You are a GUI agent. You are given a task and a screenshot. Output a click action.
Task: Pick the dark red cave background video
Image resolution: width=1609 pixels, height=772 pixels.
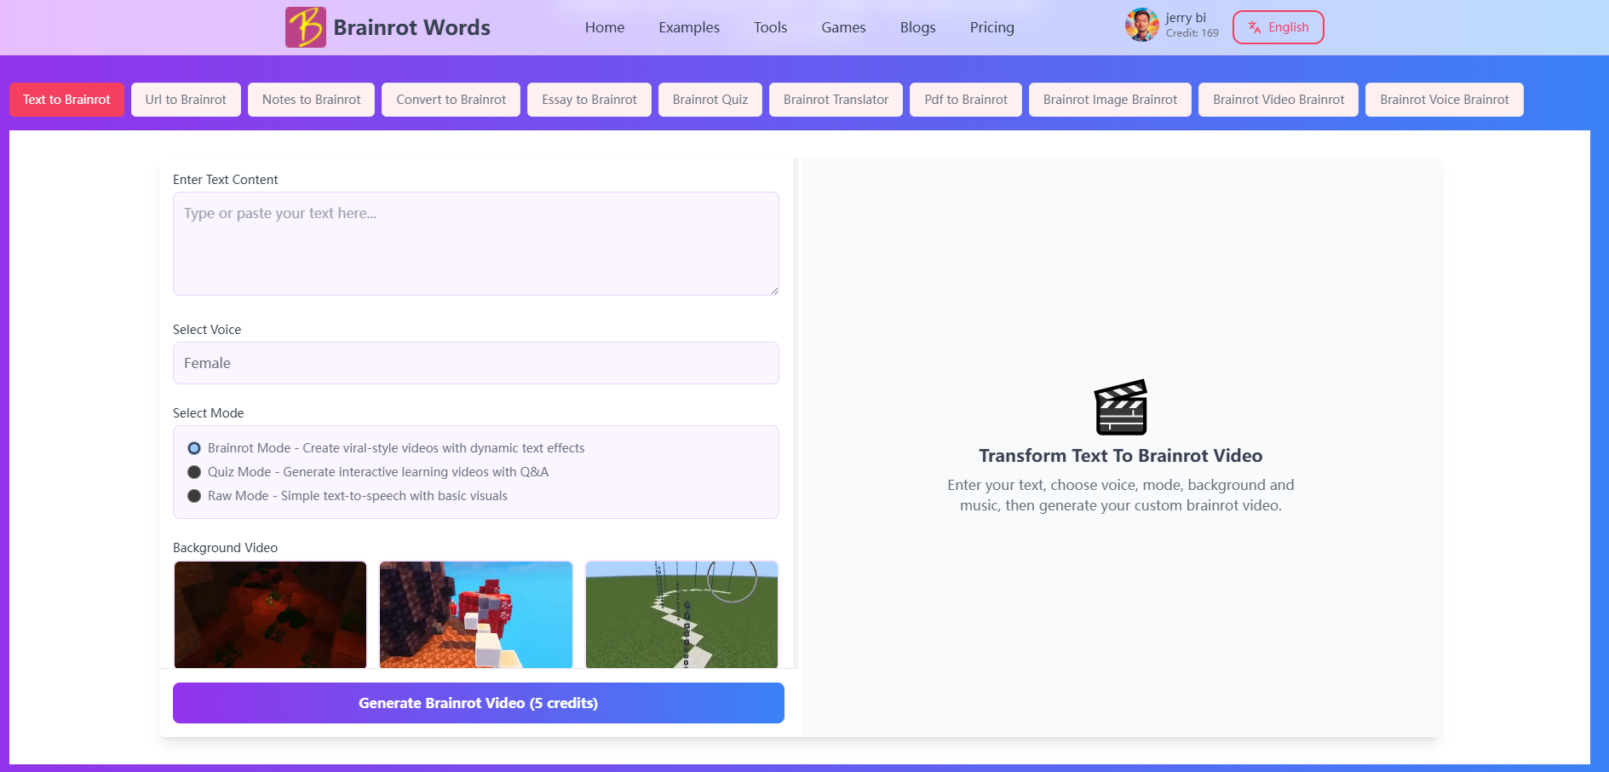(x=270, y=614)
